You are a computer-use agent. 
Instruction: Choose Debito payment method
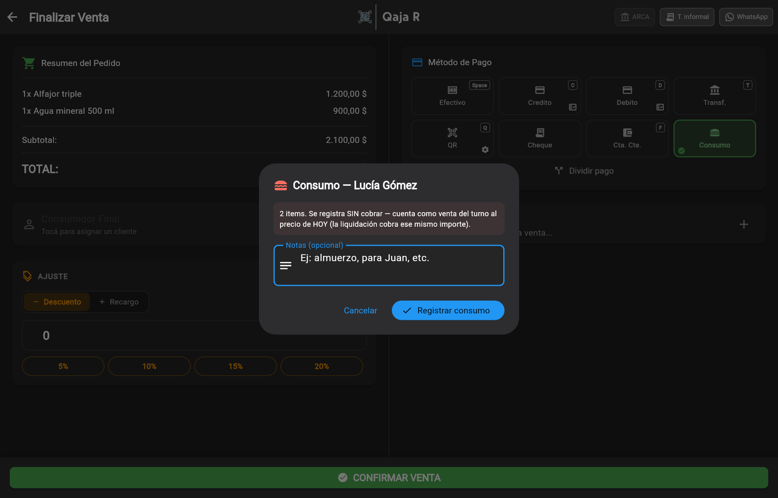627,96
